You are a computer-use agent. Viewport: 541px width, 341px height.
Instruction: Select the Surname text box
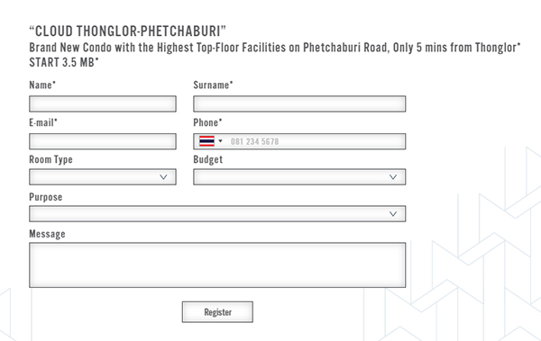[299, 104]
